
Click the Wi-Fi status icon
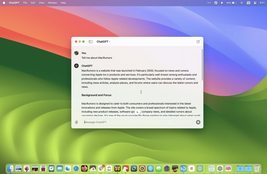coord(242,3)
